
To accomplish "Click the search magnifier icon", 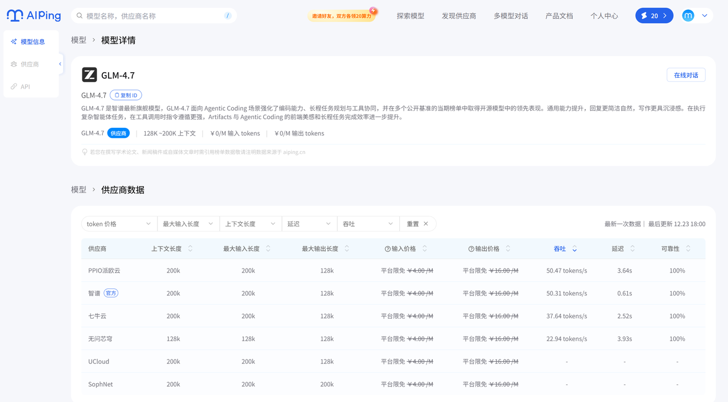I will click(x=80, y=16).
